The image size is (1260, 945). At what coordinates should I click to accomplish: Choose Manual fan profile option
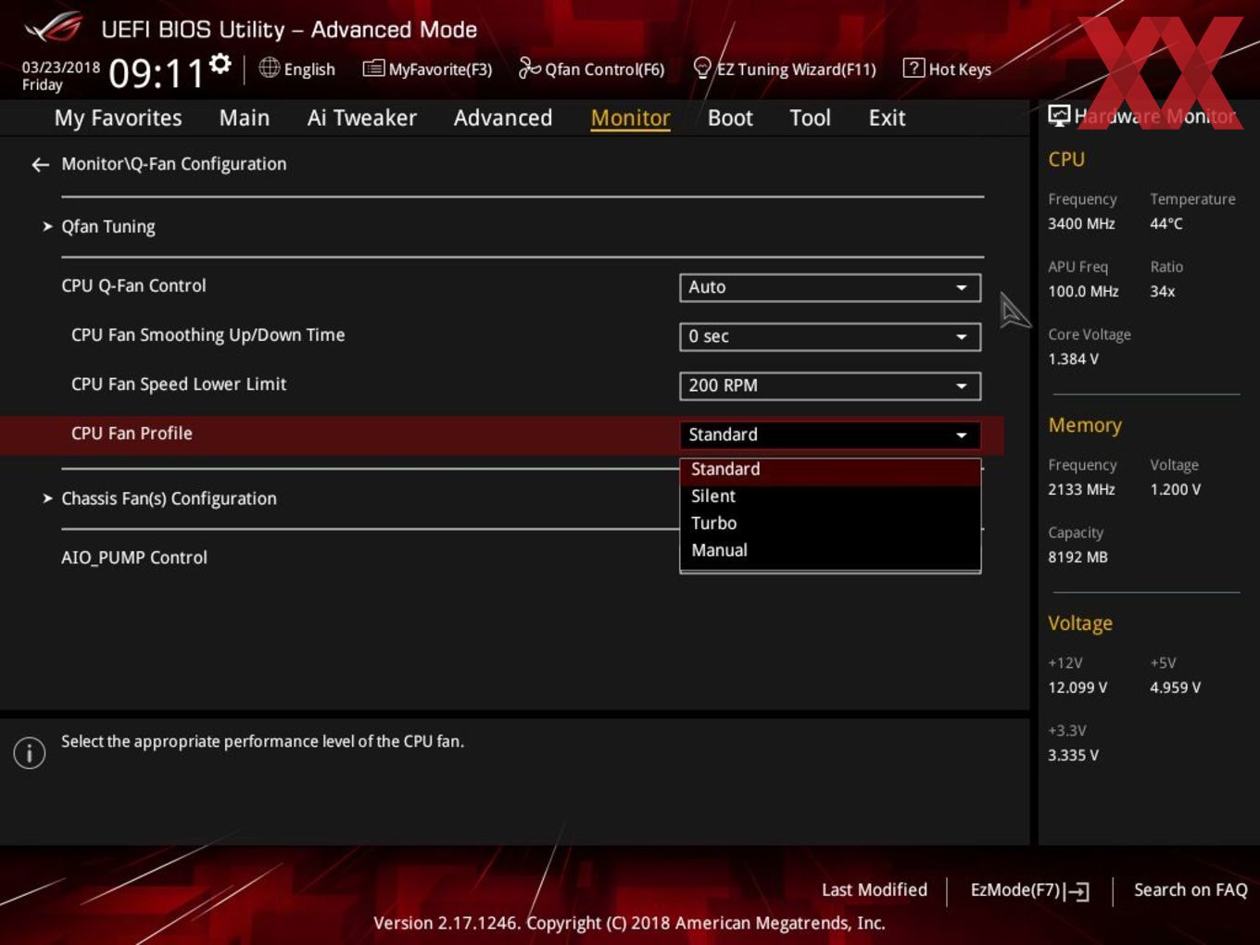[x=830, y=550]
